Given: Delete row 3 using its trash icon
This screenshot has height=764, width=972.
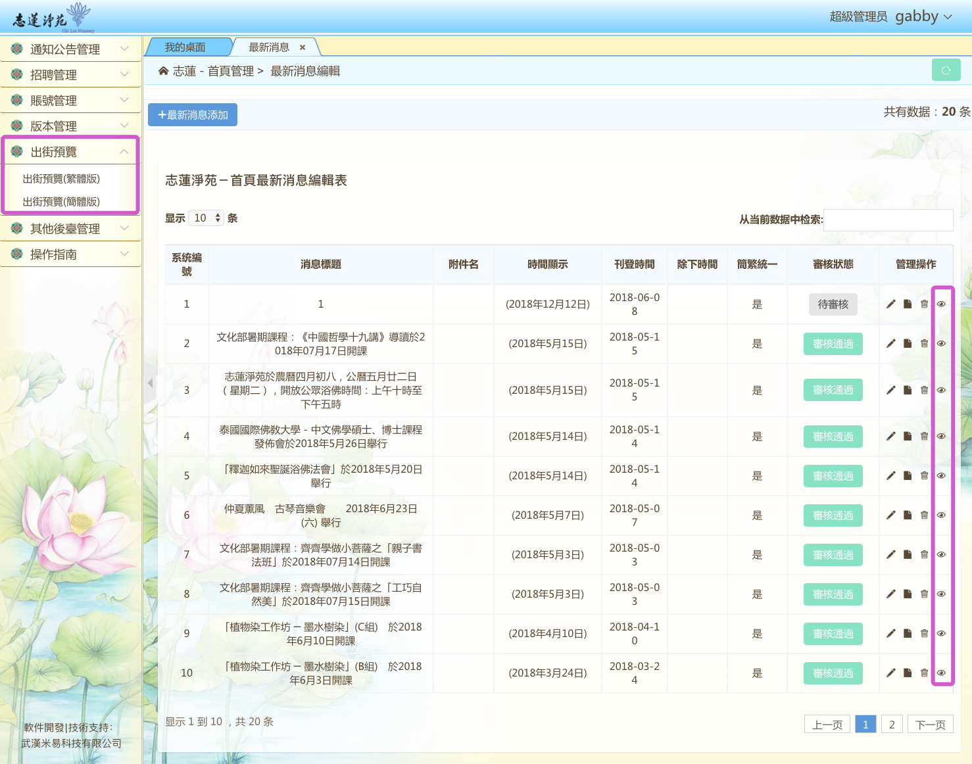Looking at the screenshot, I should [924, 390].
